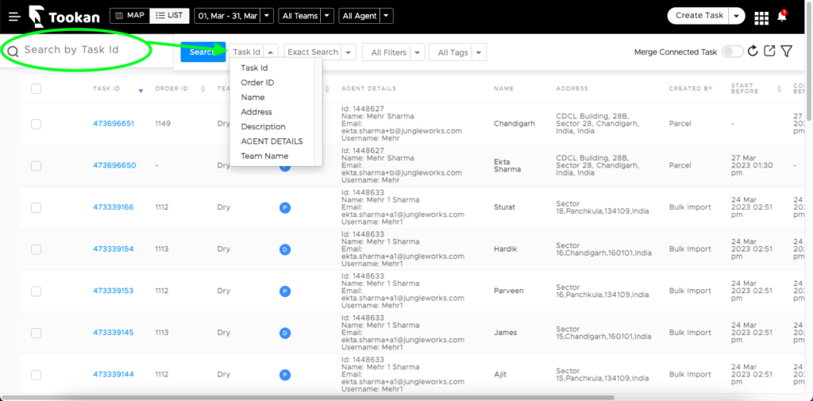The height and width of the screenshot is (401, 813).
Task: Click the Create Task button
Action: [x=699, y=16]
